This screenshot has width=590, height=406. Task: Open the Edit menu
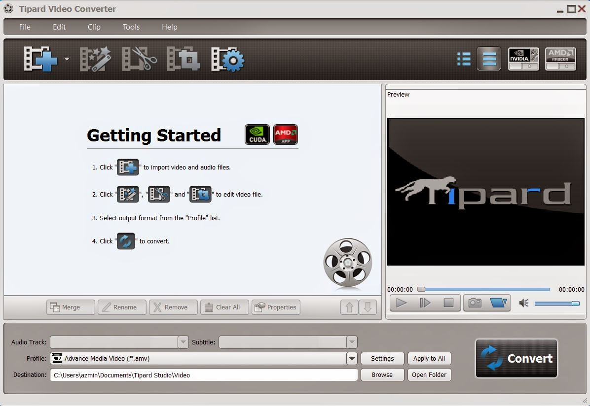(59, 27)
